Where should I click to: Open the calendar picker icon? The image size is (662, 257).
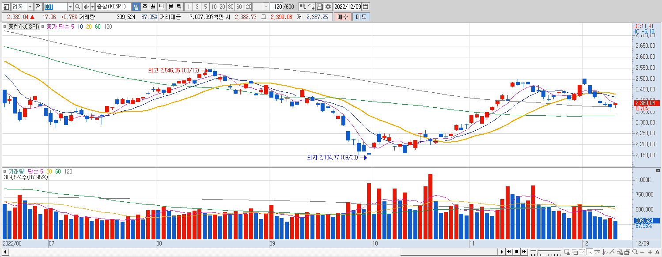[x=365, y=7]
